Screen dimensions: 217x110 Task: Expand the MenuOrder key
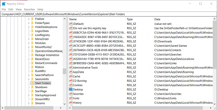tap(29, 39)
